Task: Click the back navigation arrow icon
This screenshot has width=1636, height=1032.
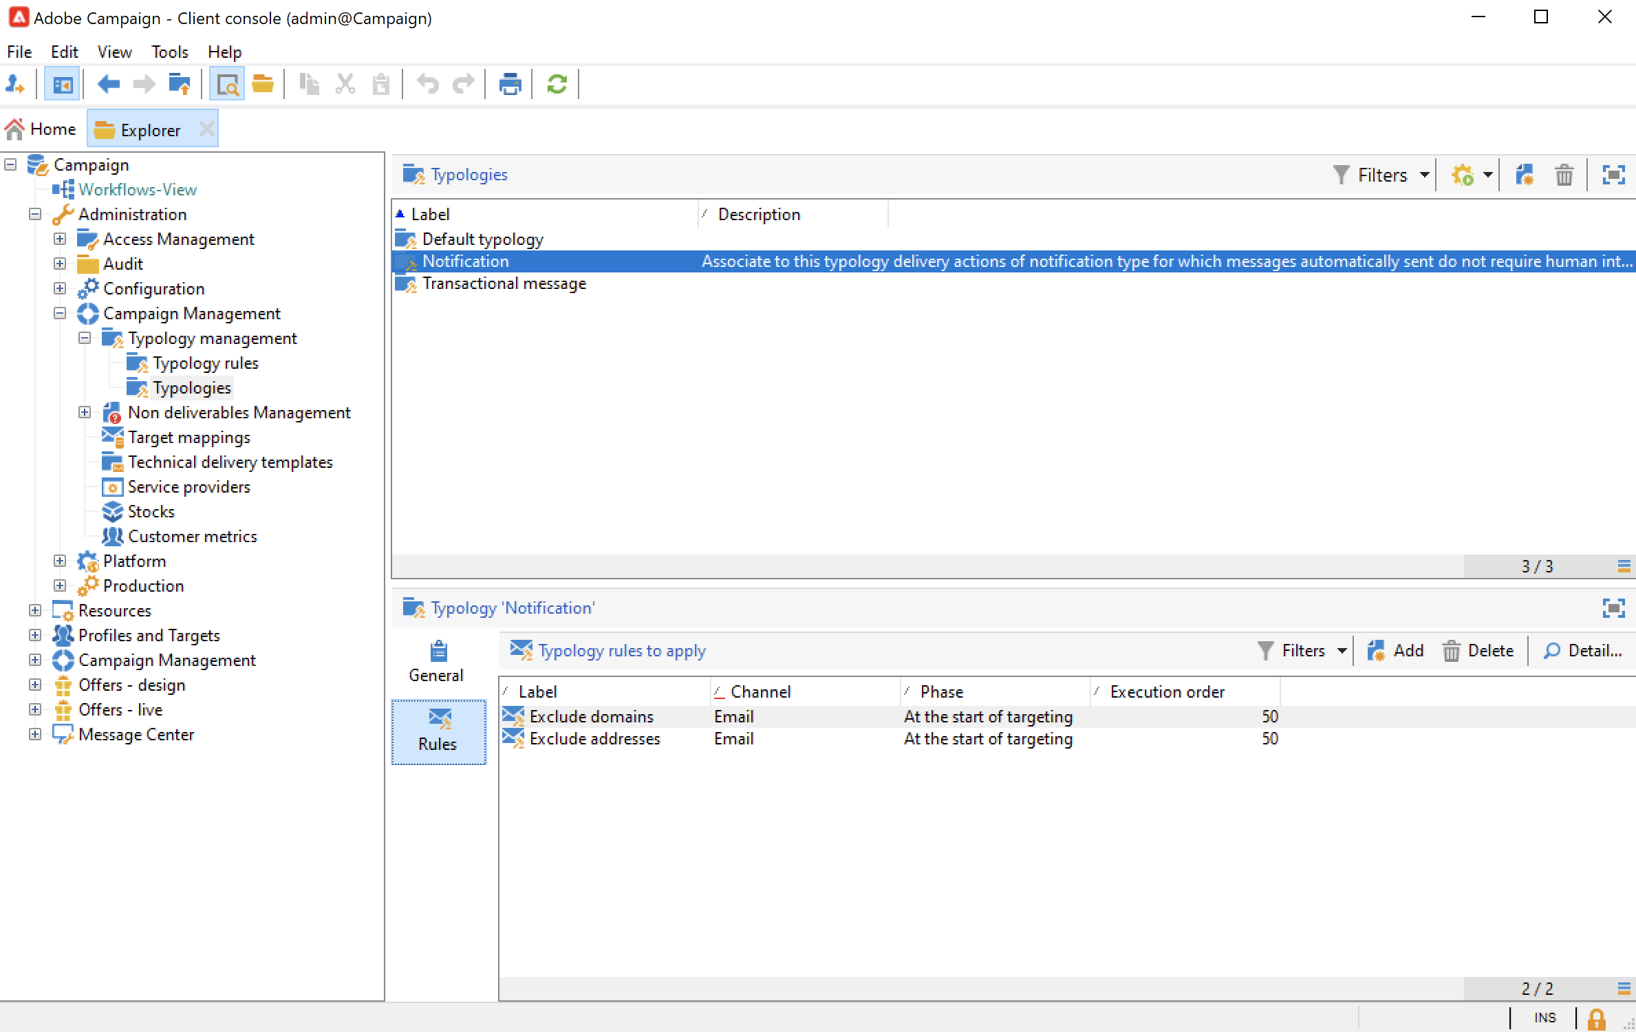Action: pos(108,85)
